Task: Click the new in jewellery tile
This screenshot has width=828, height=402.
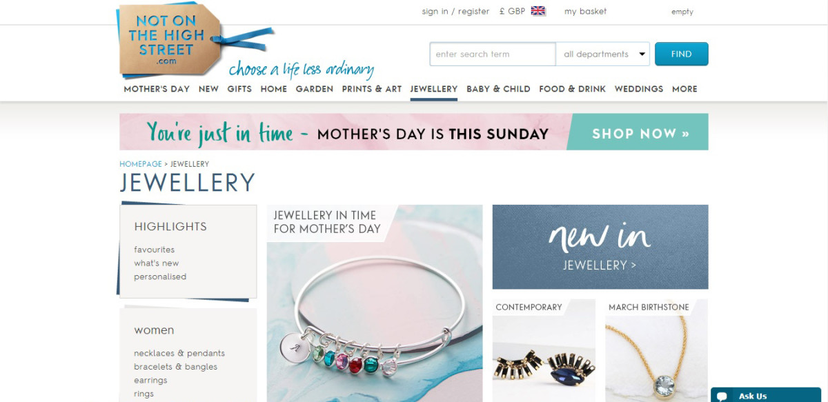Action: pyautogui.click(x=600, y=247)
